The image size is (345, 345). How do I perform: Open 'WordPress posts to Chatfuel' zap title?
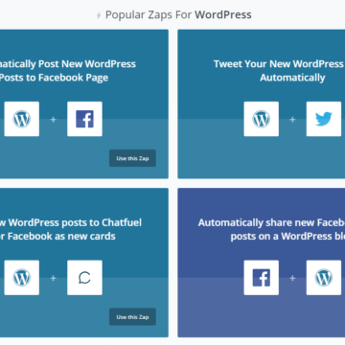[x=71, y=229]
